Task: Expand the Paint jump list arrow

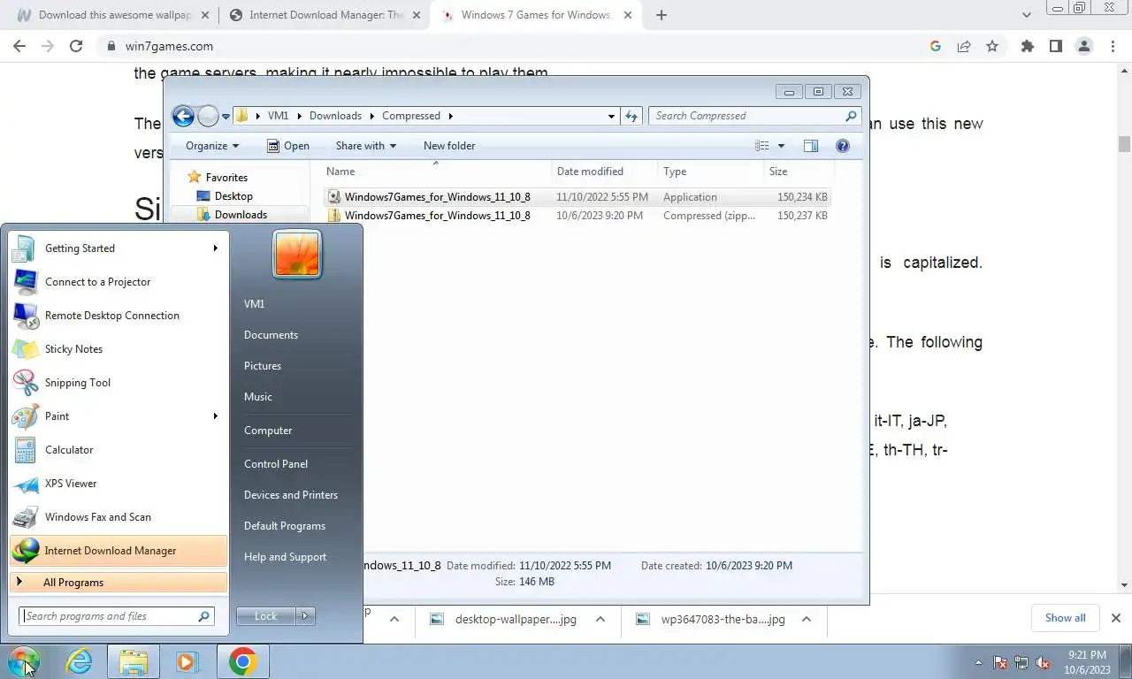Action: [x=215, y=416]
